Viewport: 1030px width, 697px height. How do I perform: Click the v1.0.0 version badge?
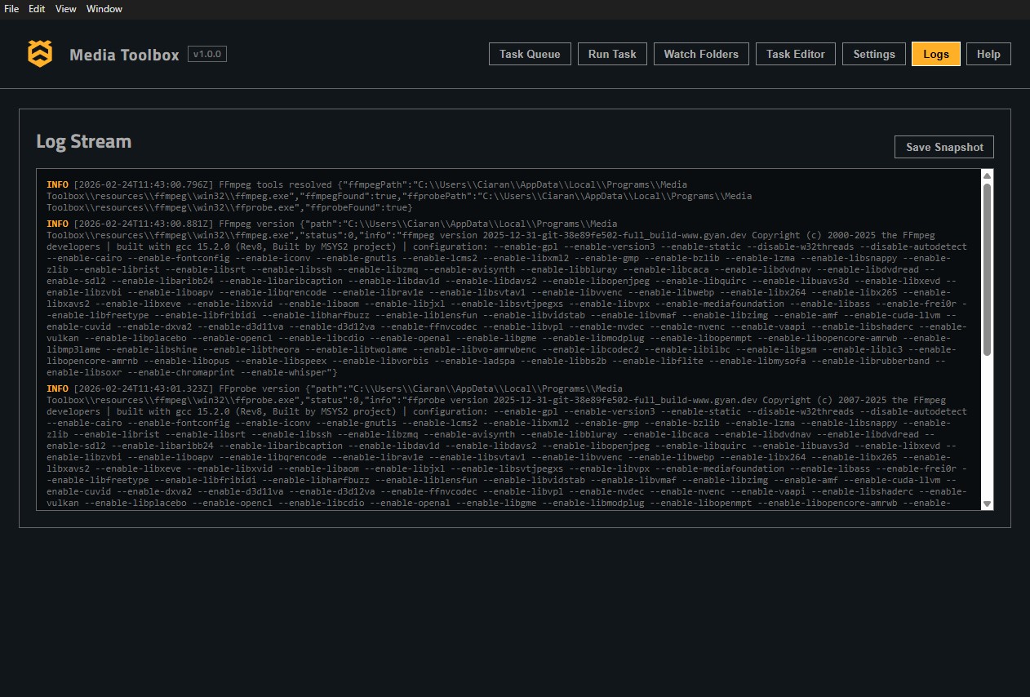click(207, 54)
